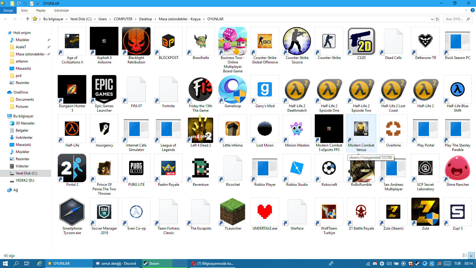Click the Little Inferno icon
Image resolution: width=476 pixels, height=268 pixels.
click(x=233, y=129)
